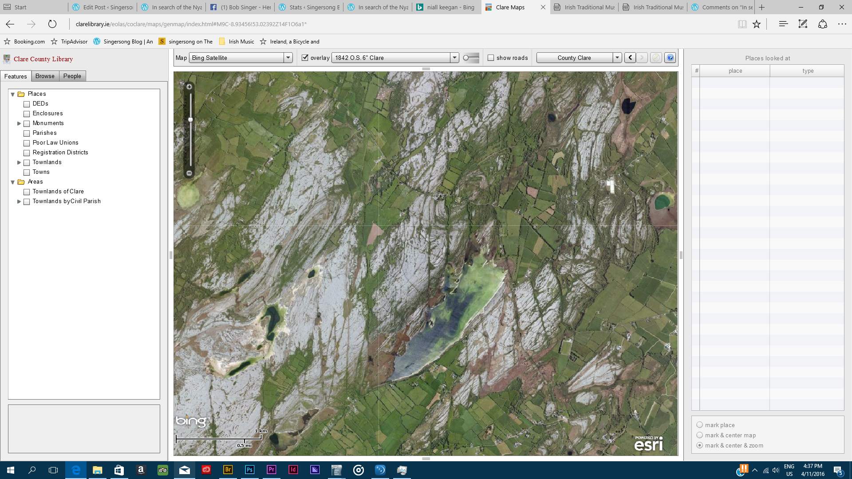Enable the show roads checkbox

491,58
